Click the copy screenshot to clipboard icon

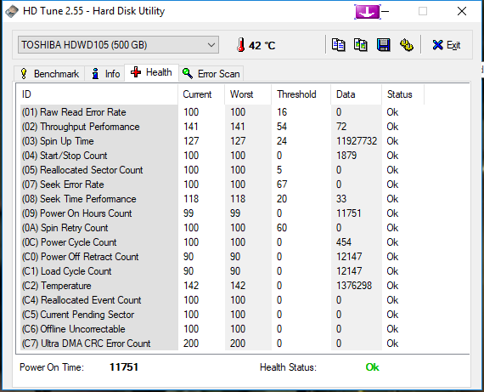click(x=361, y=45)
